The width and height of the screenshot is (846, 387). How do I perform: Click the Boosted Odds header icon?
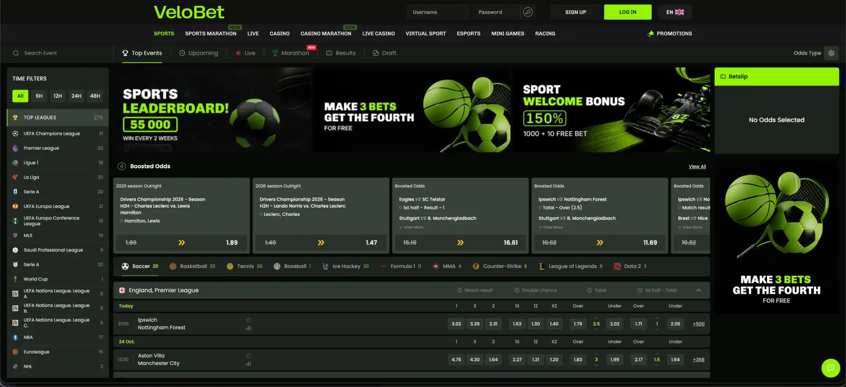point(122,166)
